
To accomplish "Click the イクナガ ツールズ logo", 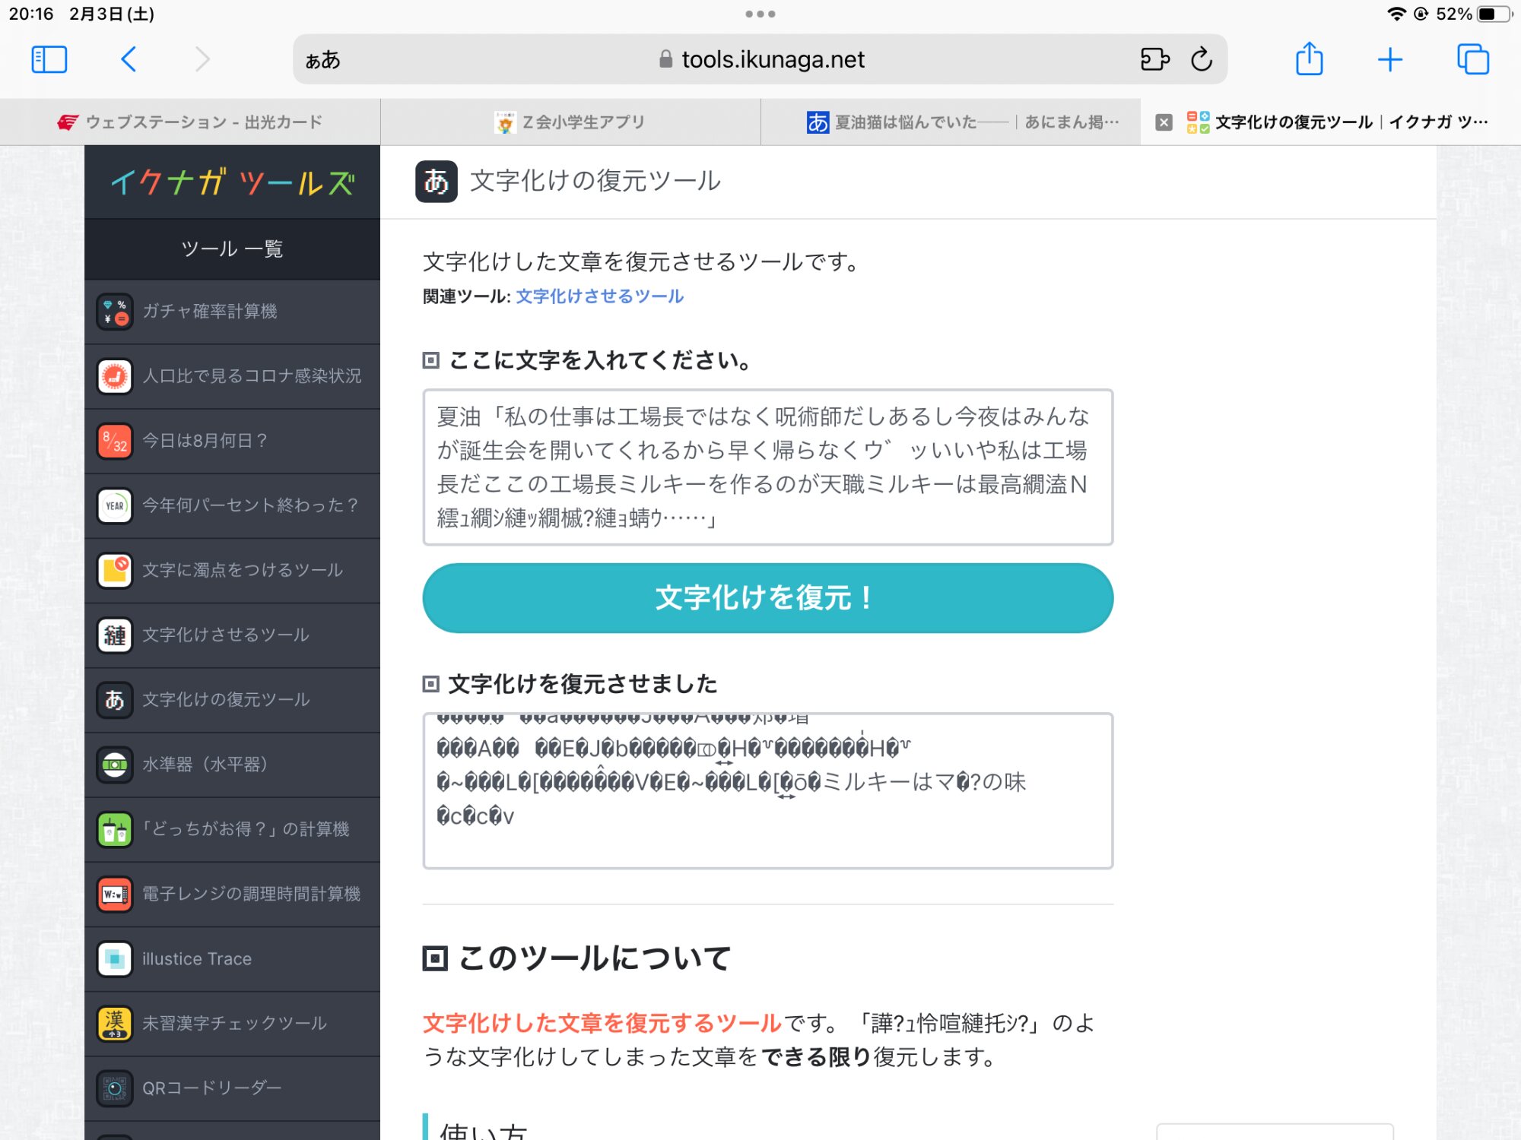I will (232, 182).
